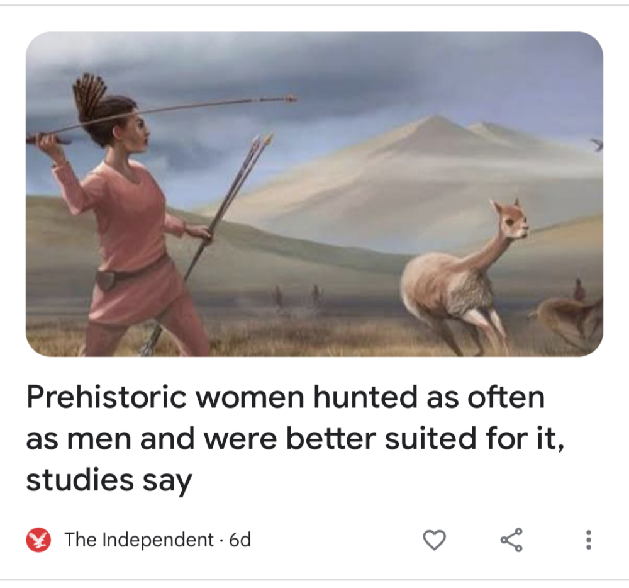Click the woman's feathered hair bun
Screen dimensions: 629x588
click(x=89, y=96)
